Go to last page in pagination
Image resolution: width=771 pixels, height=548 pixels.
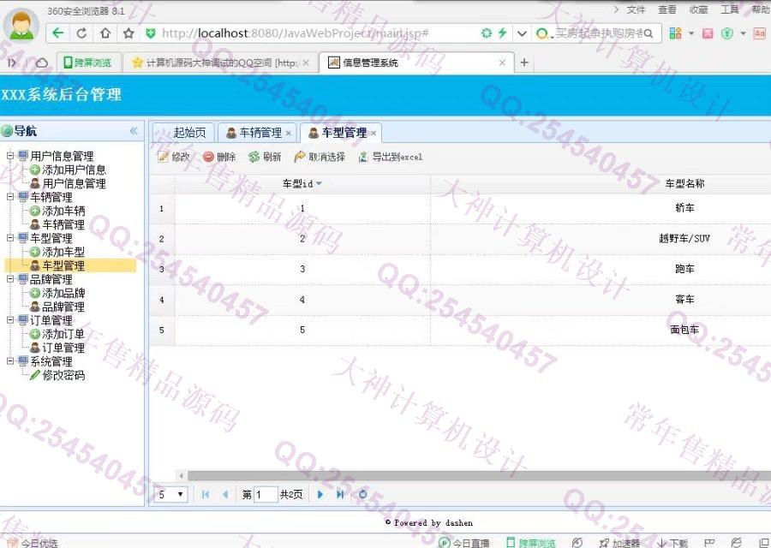[340, 494]
